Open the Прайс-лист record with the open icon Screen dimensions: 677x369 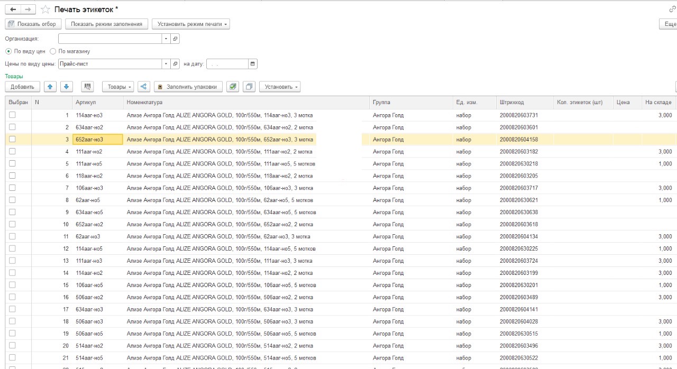(x=176, y=64)
